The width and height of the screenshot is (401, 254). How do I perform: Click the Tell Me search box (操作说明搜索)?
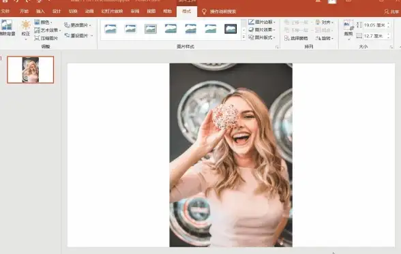(x=223, y=12)
